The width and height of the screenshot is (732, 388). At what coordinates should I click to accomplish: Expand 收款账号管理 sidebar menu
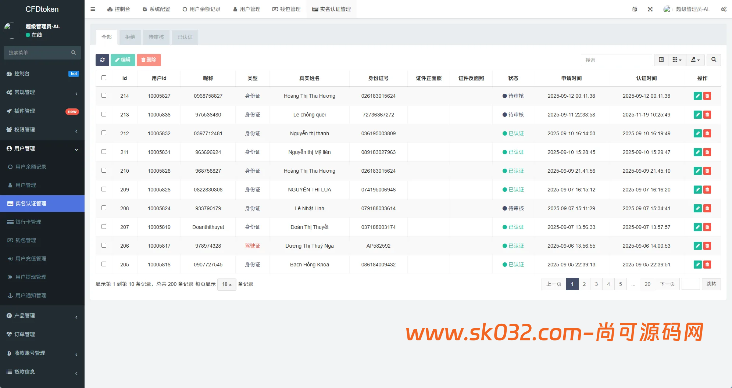click(42, 353)
